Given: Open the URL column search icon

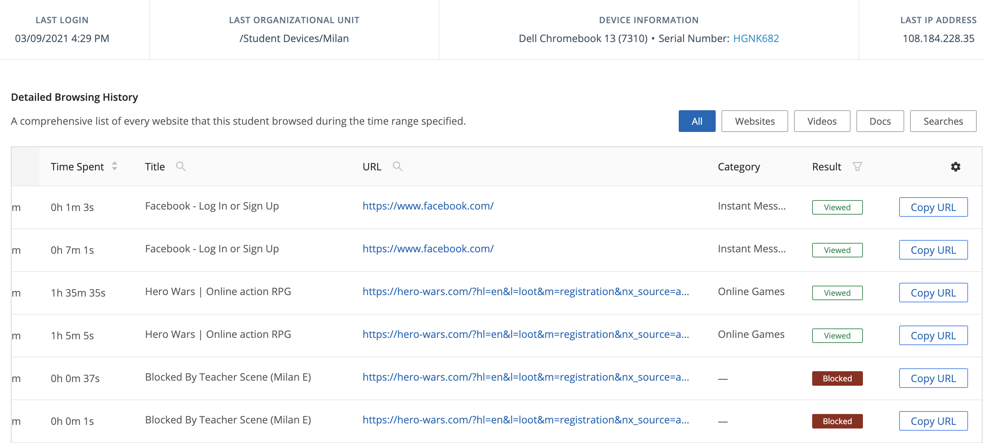Looking at the screenshot, I should pyautogui.click(x=397, y=166).
